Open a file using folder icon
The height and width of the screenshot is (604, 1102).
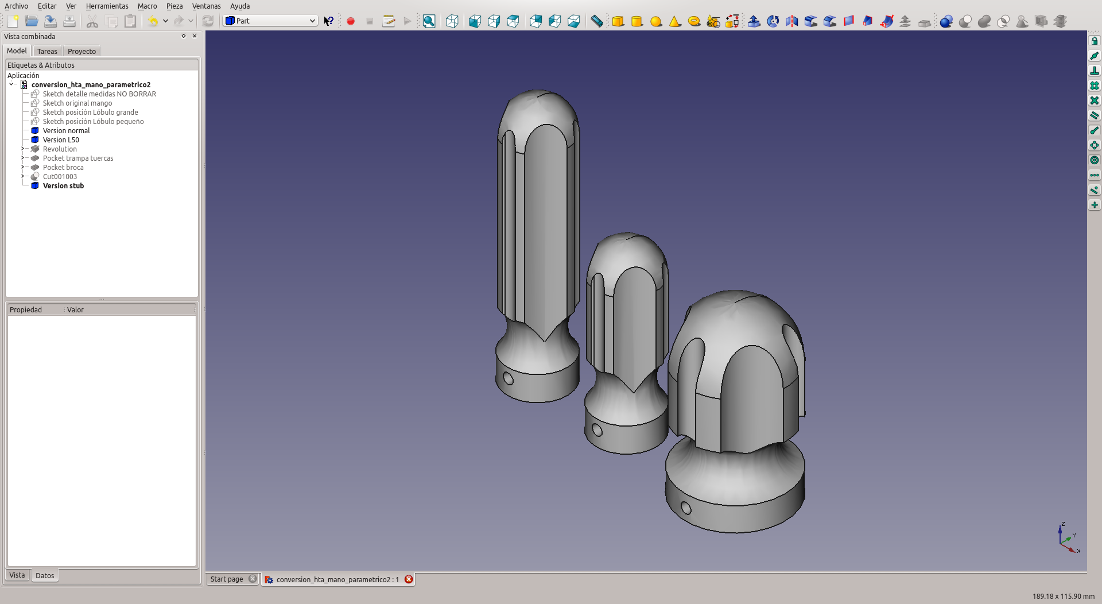(x=32, y=21)
